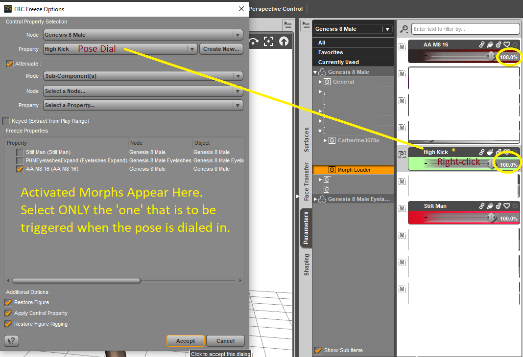
Task: Expand the Genesis 8 Male Eyela... node
Action: (x=315, y=199)
